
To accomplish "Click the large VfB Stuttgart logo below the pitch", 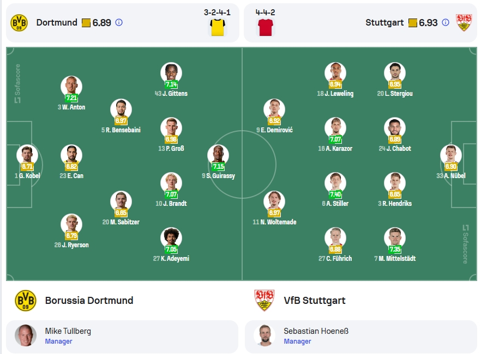I will 264,301.
